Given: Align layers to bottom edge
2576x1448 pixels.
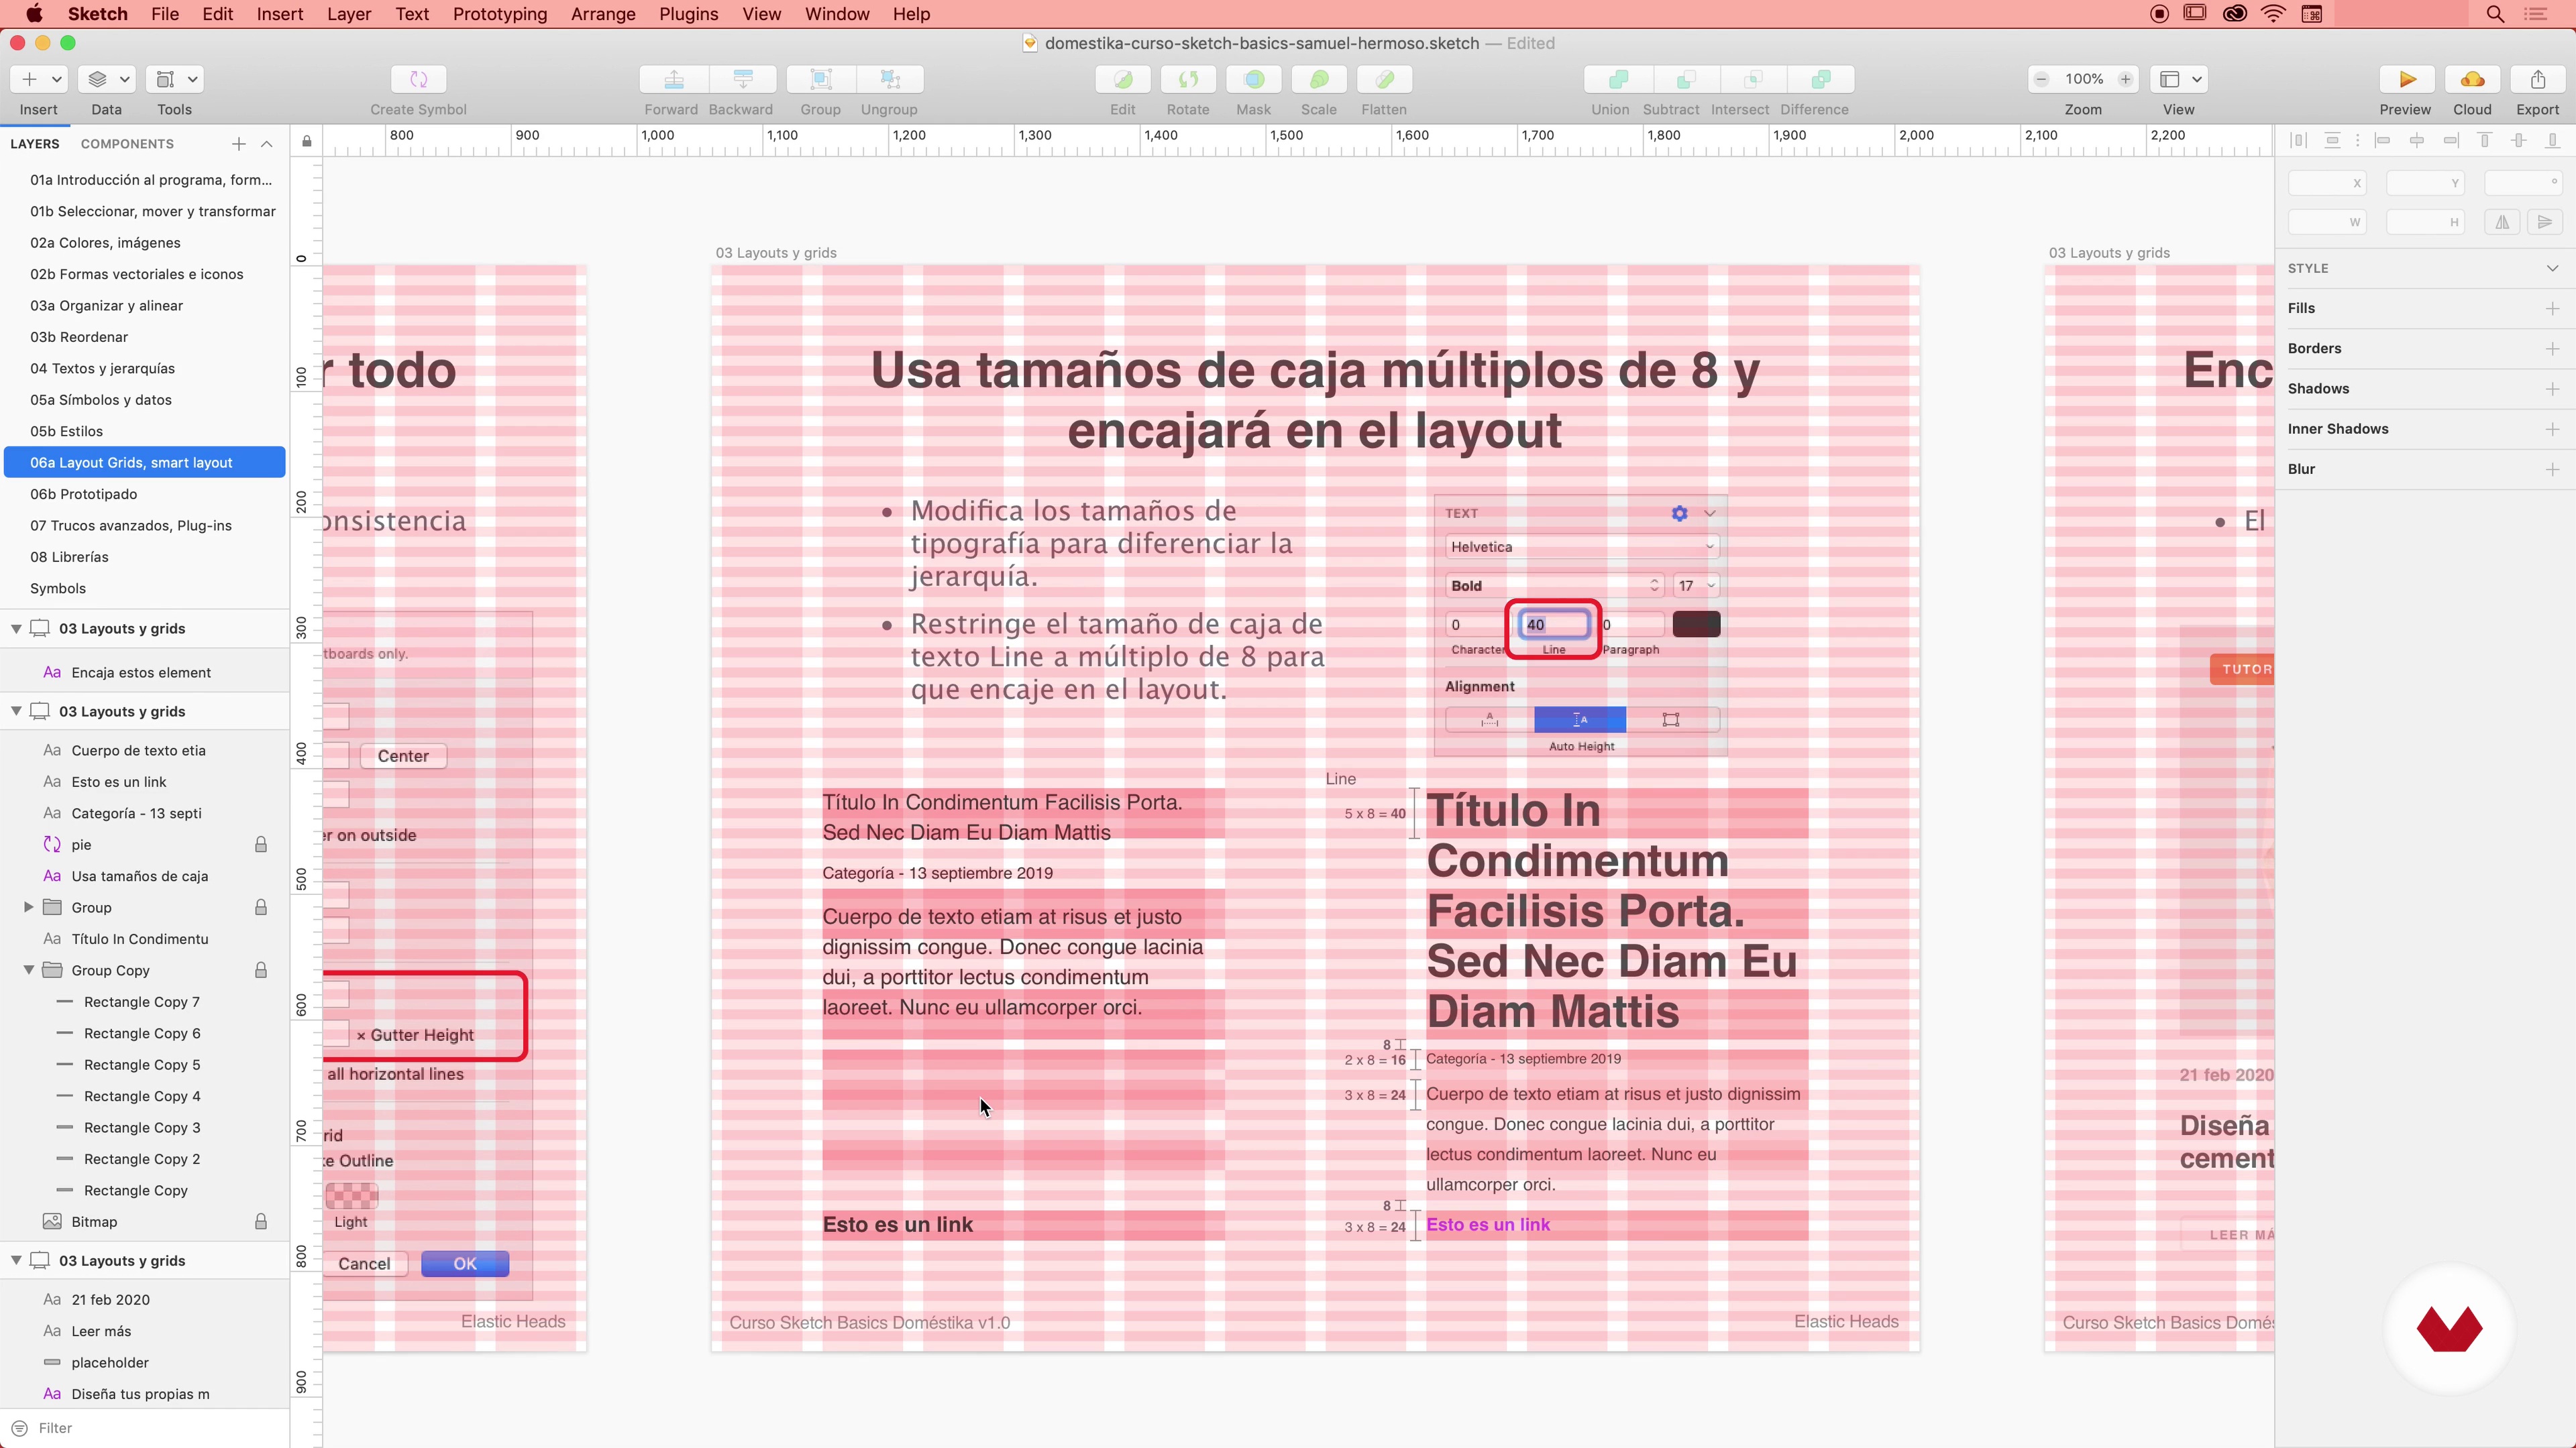Looking at the screenshot, I should point(2553,140).
